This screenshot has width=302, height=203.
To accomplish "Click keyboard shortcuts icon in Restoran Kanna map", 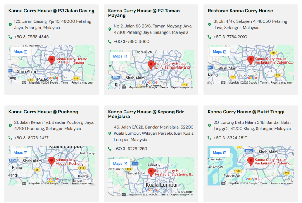I will 224,83.
